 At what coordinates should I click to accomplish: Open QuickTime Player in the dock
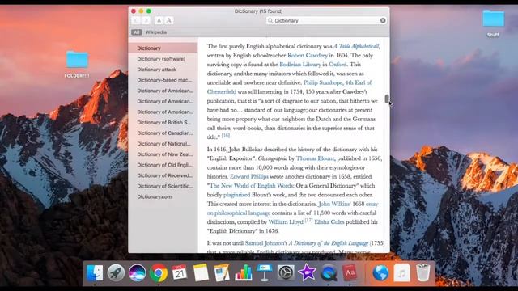[329, 273]
